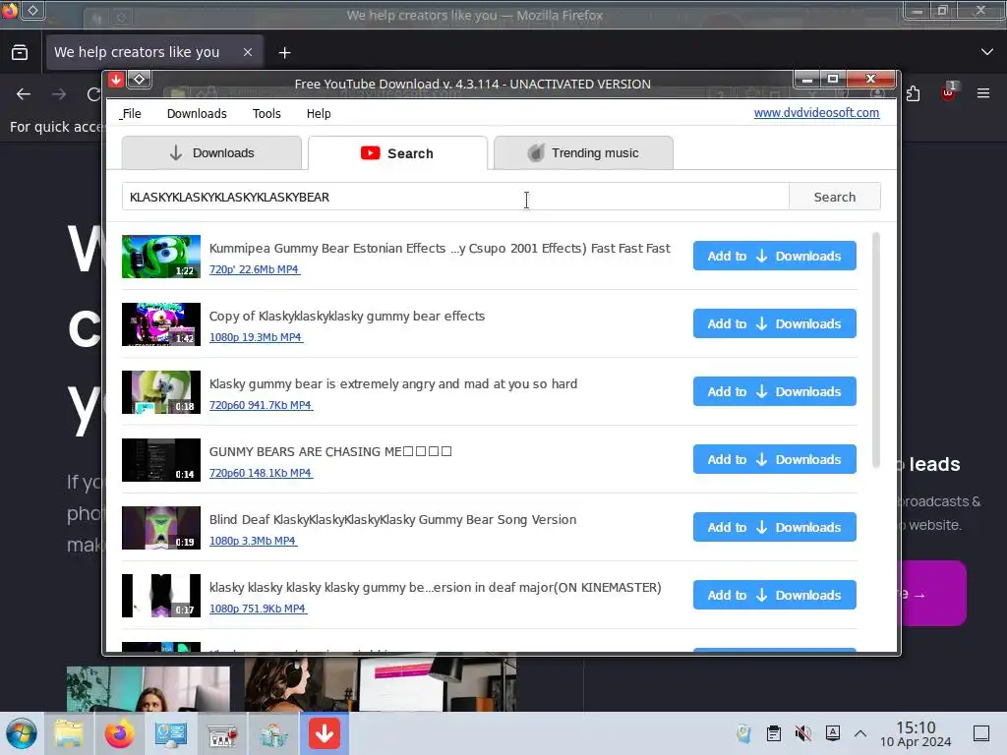
Task: Open Firefox View icon left of tabs
Action: (20, 52)
